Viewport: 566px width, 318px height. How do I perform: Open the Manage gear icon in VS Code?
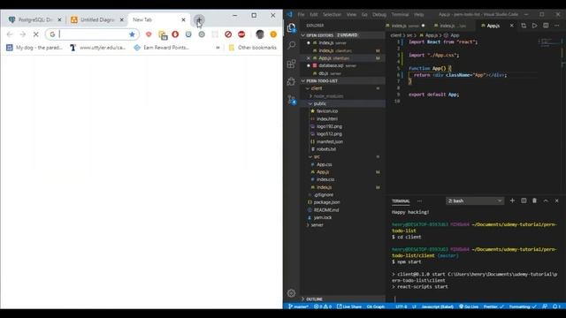pyautogui.click(x=291, y=293)
